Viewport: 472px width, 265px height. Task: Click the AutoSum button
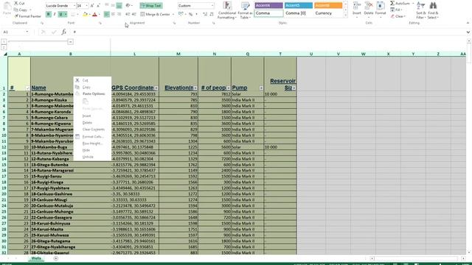click(x=400, y=3)
